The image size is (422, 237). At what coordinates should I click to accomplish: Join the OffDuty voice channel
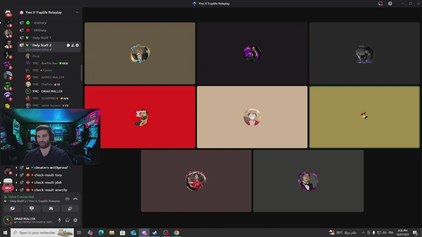49,30
